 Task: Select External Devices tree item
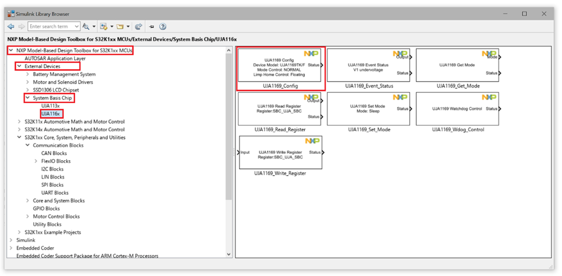(42, 66)
